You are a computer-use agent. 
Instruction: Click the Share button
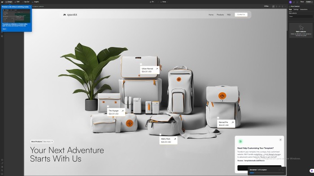point(302,2)
